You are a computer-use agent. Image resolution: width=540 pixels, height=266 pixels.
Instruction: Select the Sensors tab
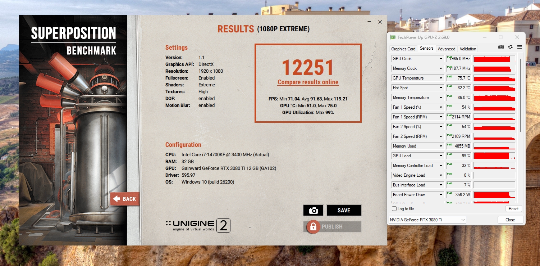click(x=427, y=49)
